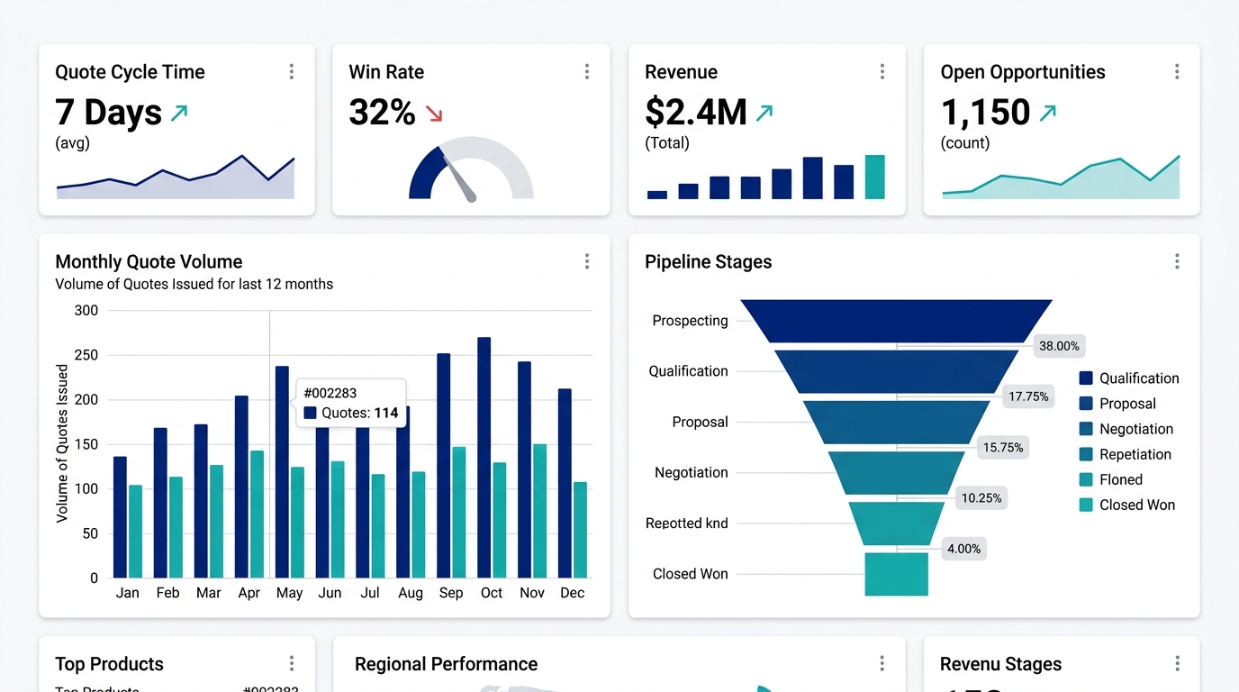Click the 1,150 open opportunities count
The height and width of the screenshot is (692, 1239).
985,112
